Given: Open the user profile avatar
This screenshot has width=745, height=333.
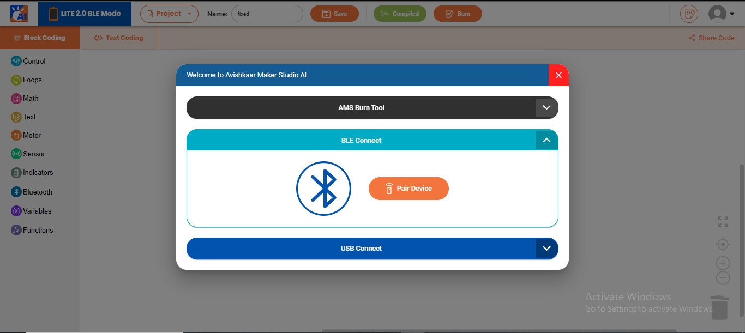Looking at the screenshot, I should pyautogui.click(x=717, y=14).
